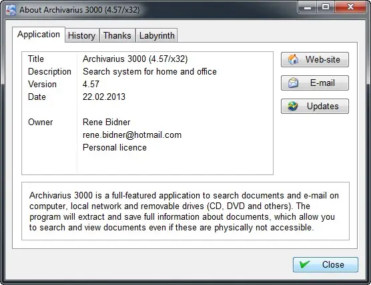The height and width of the screenshot is (285, 371).
Task: Select the Version 4.57 value
Action: tap(91, 84)
